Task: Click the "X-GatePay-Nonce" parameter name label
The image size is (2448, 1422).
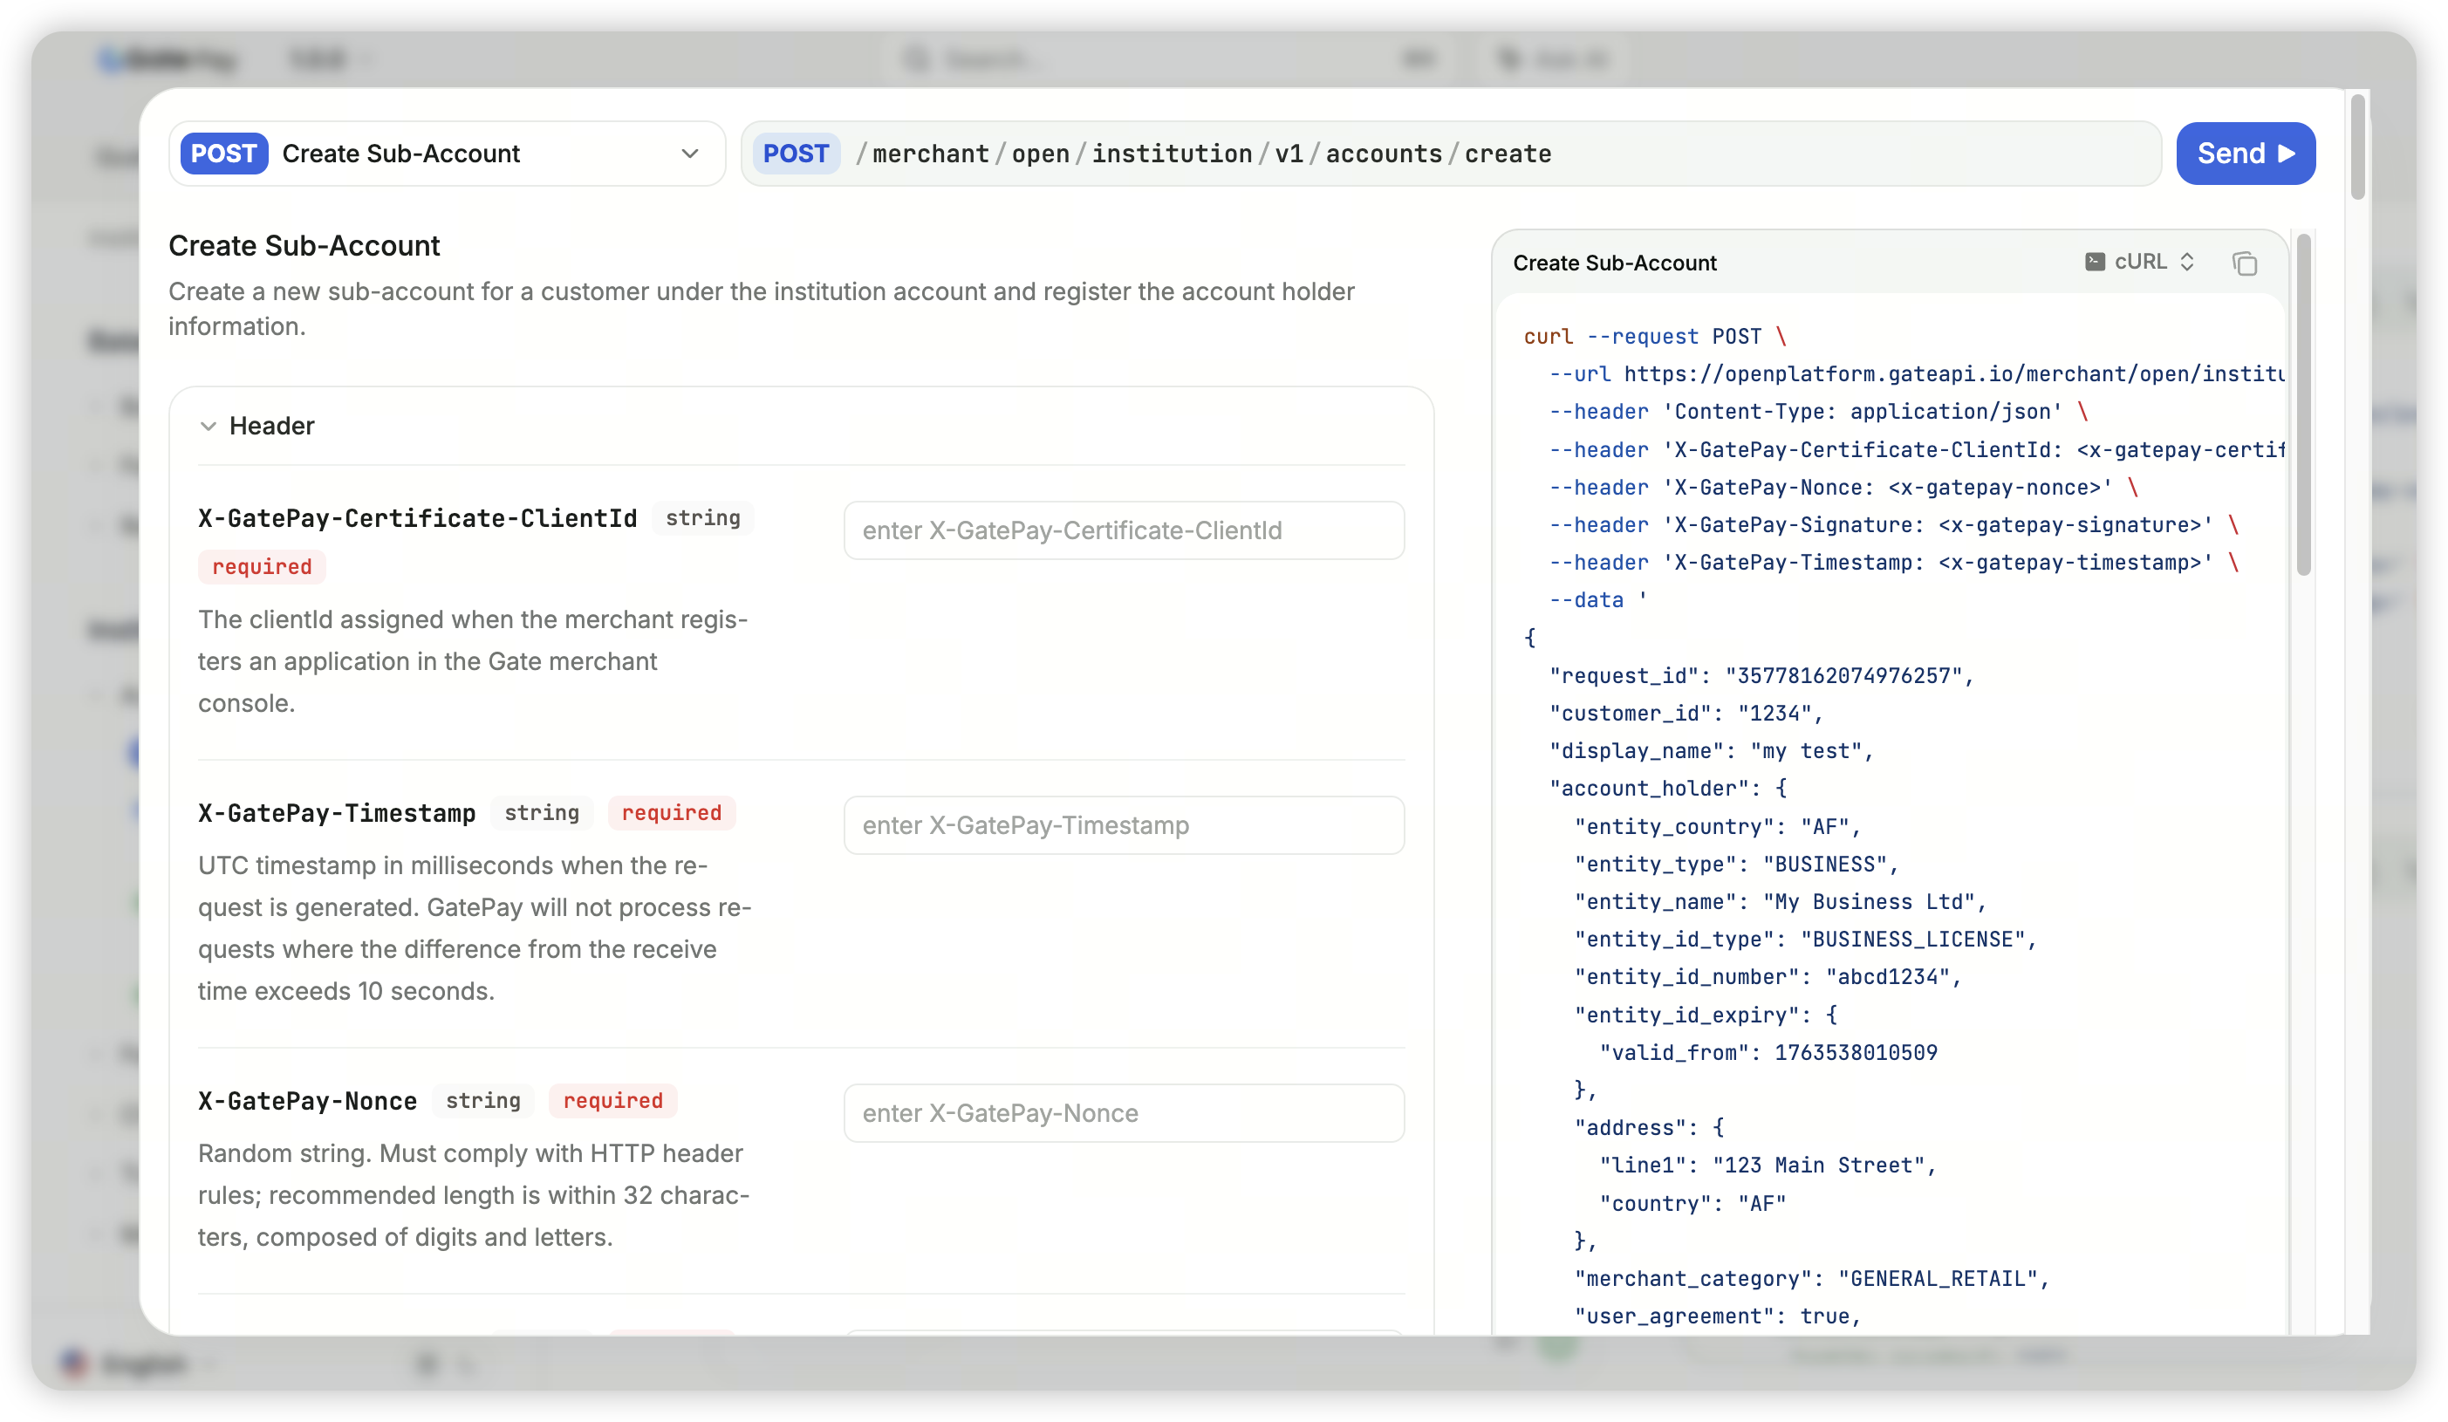Action: point(308,1100)
